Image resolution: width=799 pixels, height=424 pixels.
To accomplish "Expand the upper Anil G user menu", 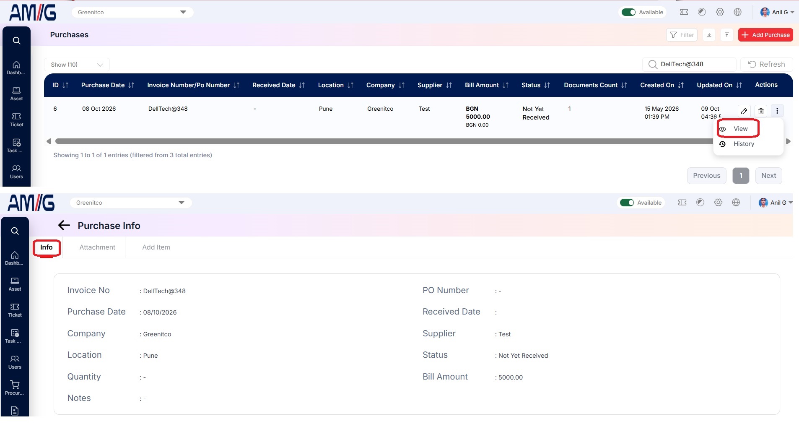I will click(x=777, y=12).
